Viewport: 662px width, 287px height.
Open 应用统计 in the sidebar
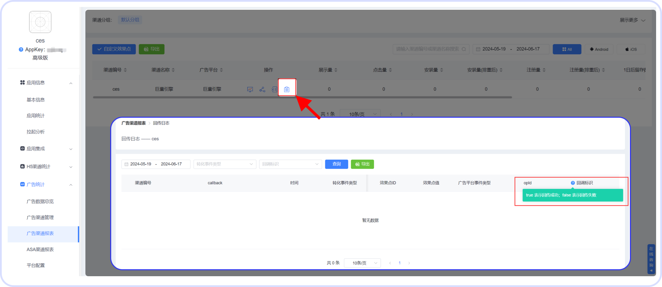[36, 116]
